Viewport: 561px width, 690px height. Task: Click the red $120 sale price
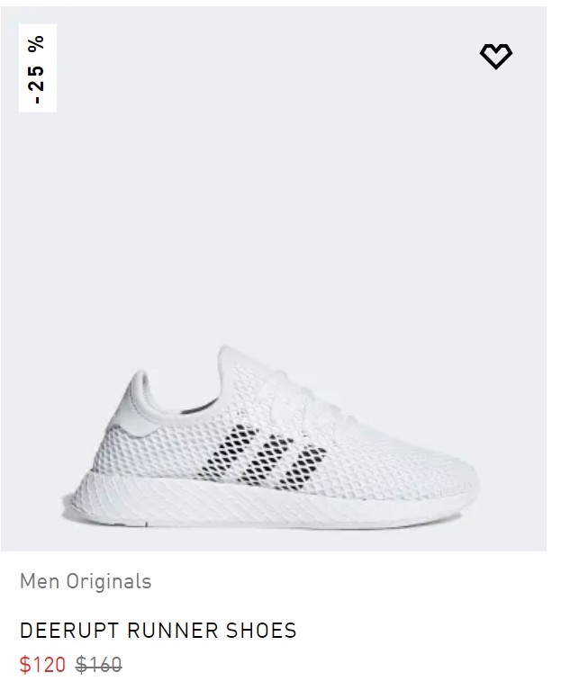tap(42, 665)
